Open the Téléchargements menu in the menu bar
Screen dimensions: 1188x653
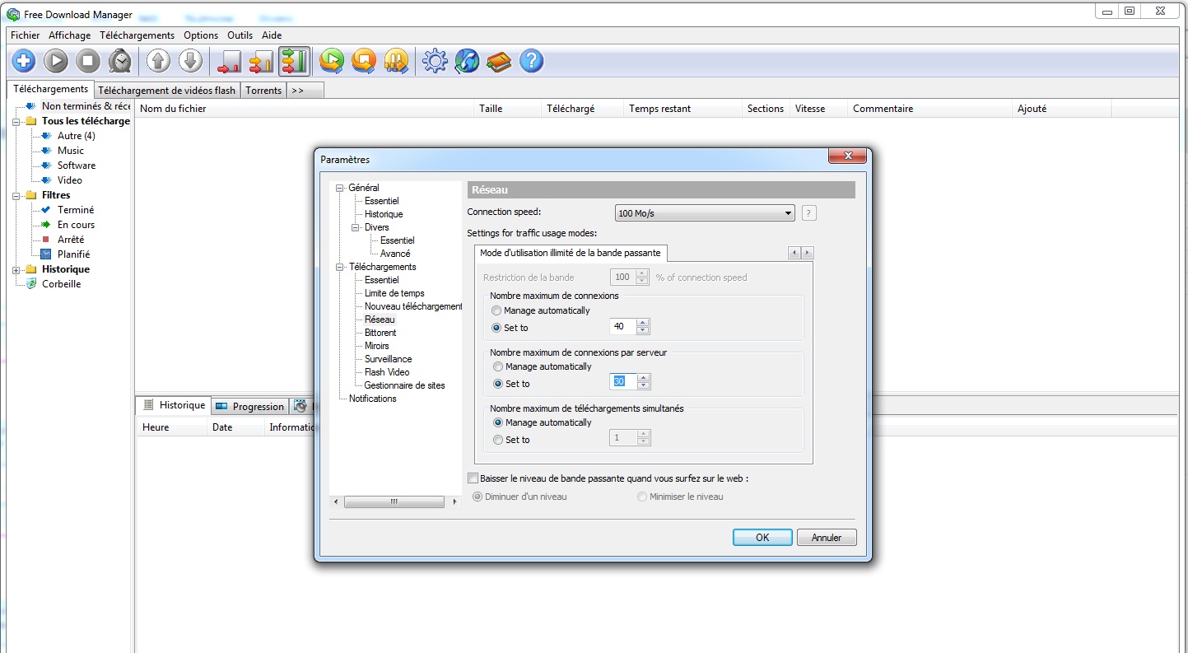pos(137,35)
